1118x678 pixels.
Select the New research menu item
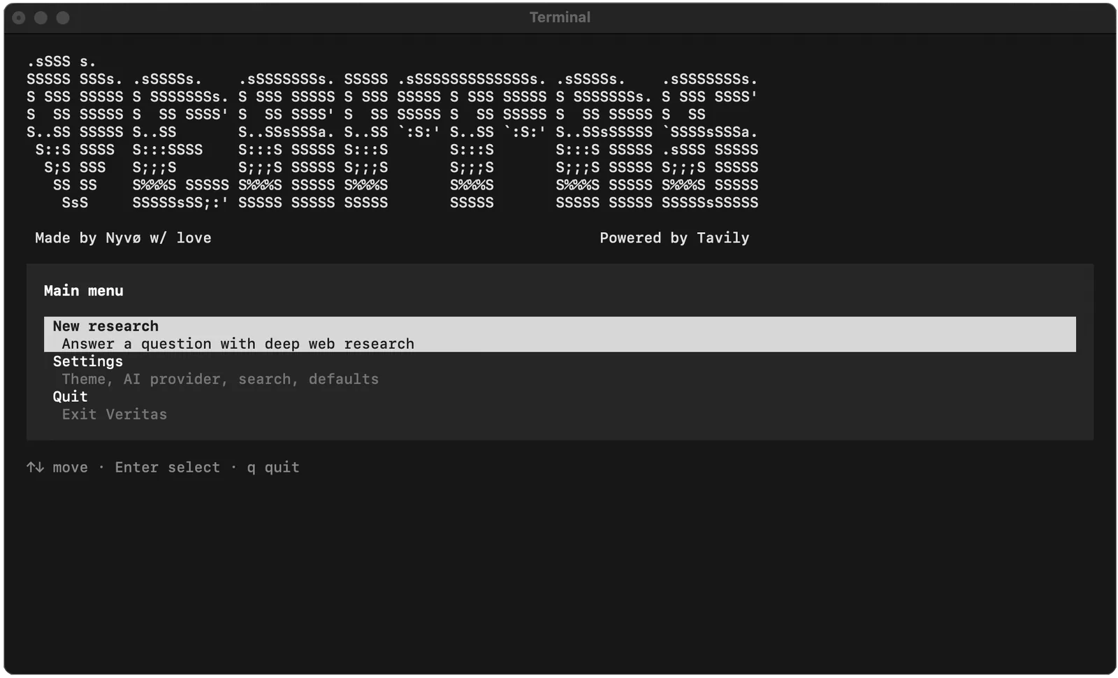pos(560,334)
